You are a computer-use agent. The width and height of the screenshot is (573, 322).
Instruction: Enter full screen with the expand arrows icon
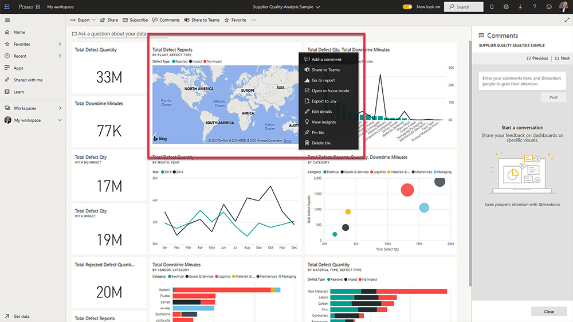point(567,20)
